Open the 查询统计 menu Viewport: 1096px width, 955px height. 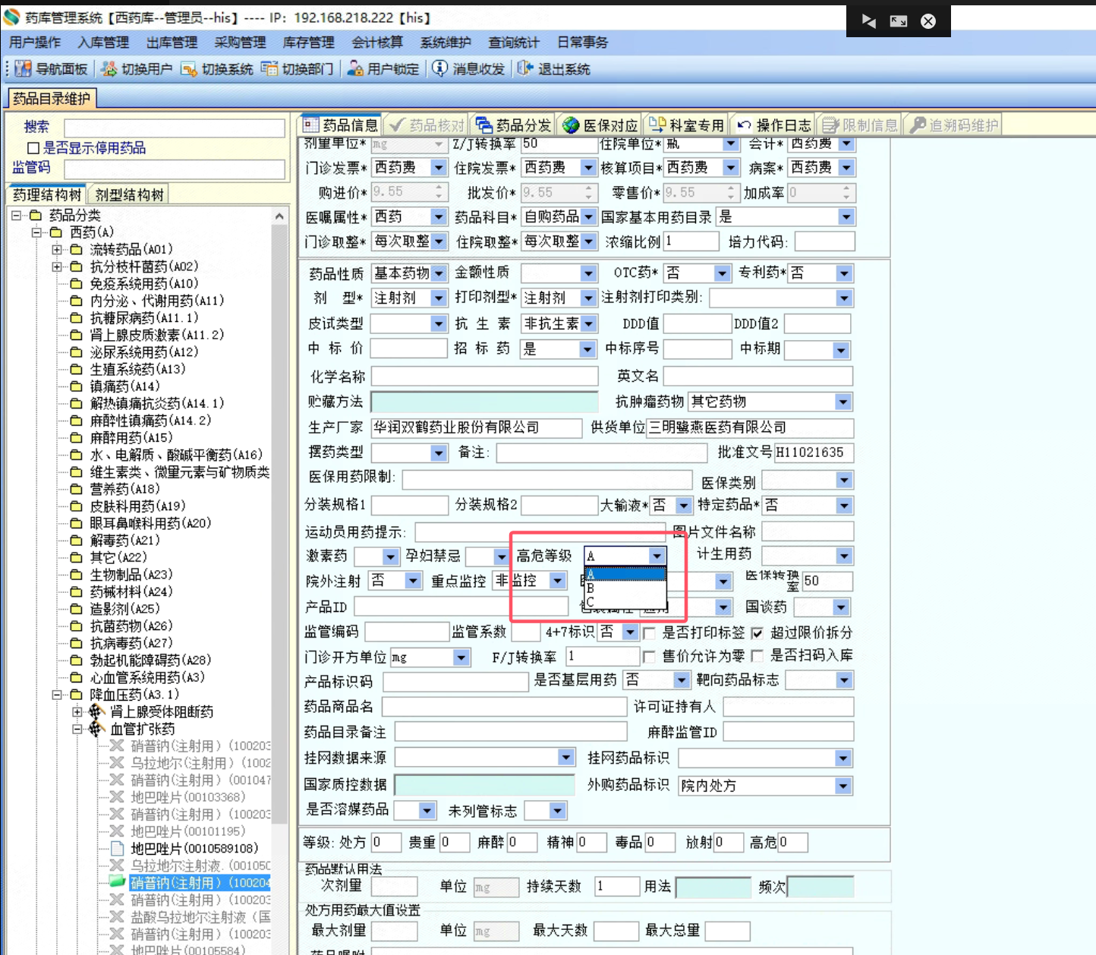tap(514, 43)
